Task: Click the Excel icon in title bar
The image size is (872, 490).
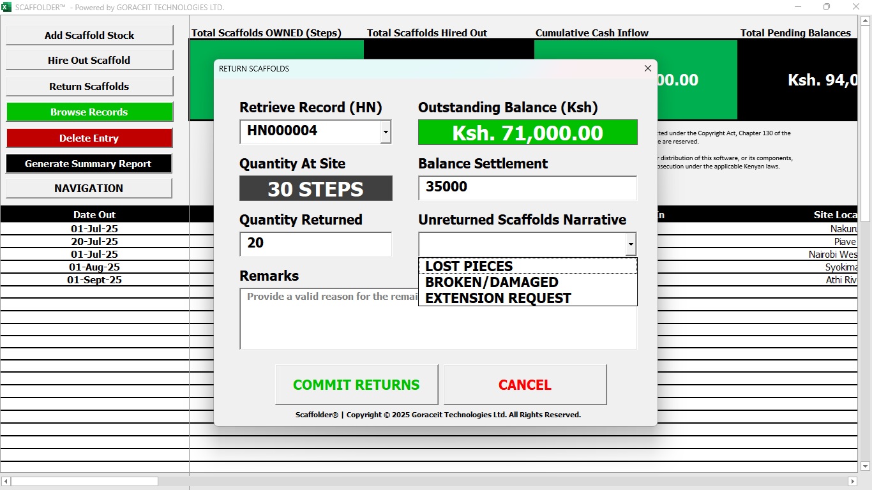Action: 7,7
